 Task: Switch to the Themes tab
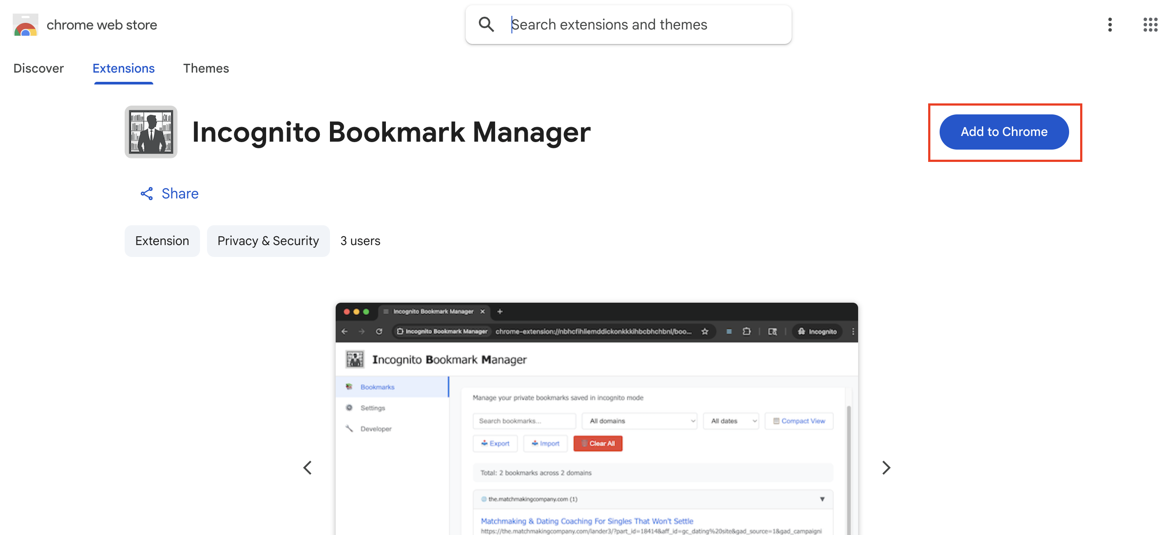[x=206, y=68]
